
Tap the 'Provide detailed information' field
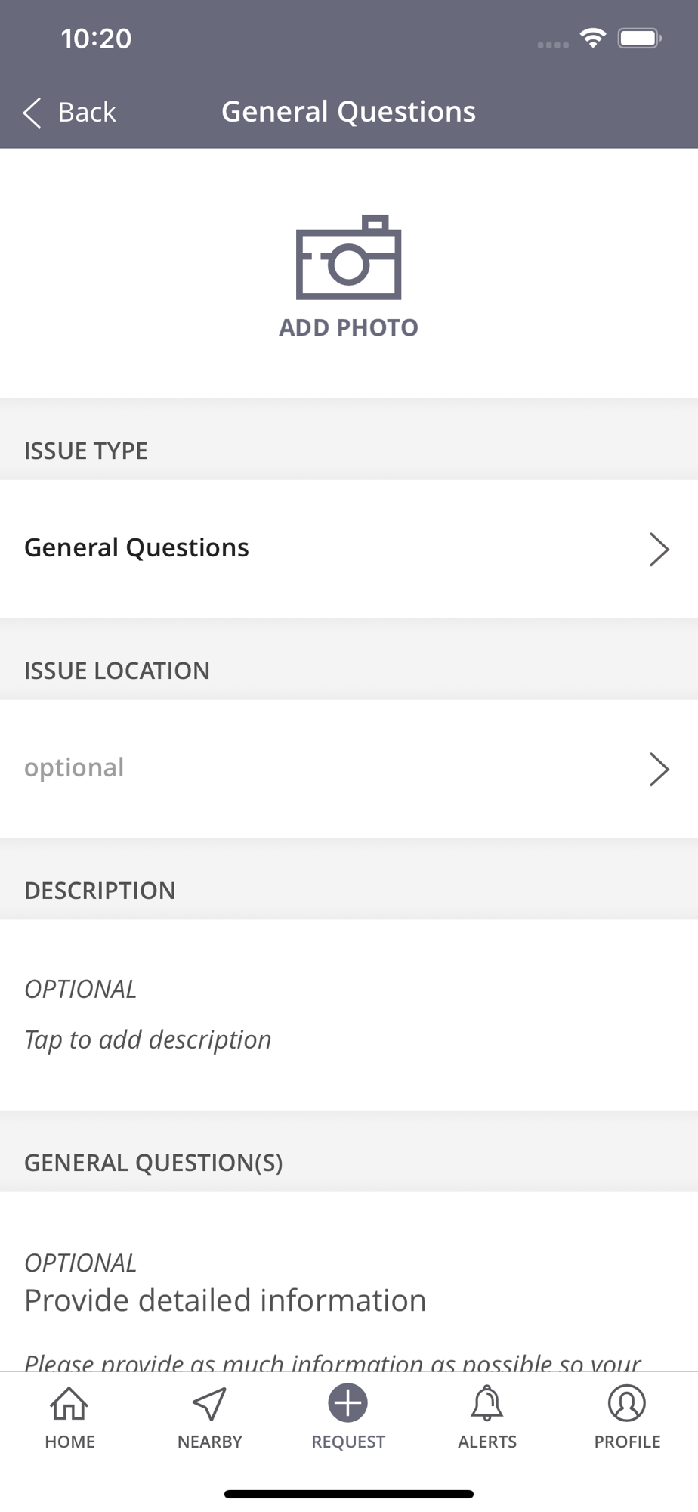[225, 1300]
